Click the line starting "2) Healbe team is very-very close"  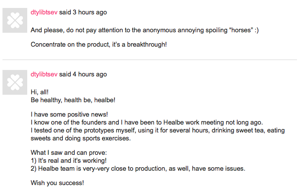click(138, 169)
